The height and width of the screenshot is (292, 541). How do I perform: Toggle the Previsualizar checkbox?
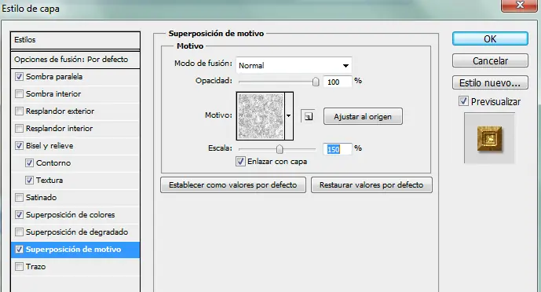(x=463, y=101)
